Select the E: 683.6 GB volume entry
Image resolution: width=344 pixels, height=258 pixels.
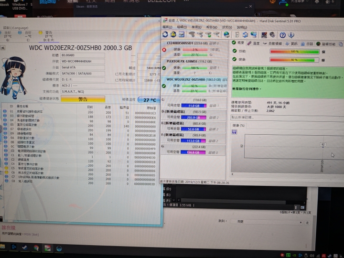coord(193,126)
